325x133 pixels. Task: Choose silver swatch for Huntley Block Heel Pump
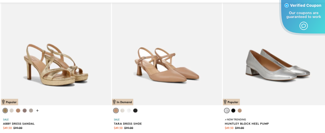click(227, 110)
